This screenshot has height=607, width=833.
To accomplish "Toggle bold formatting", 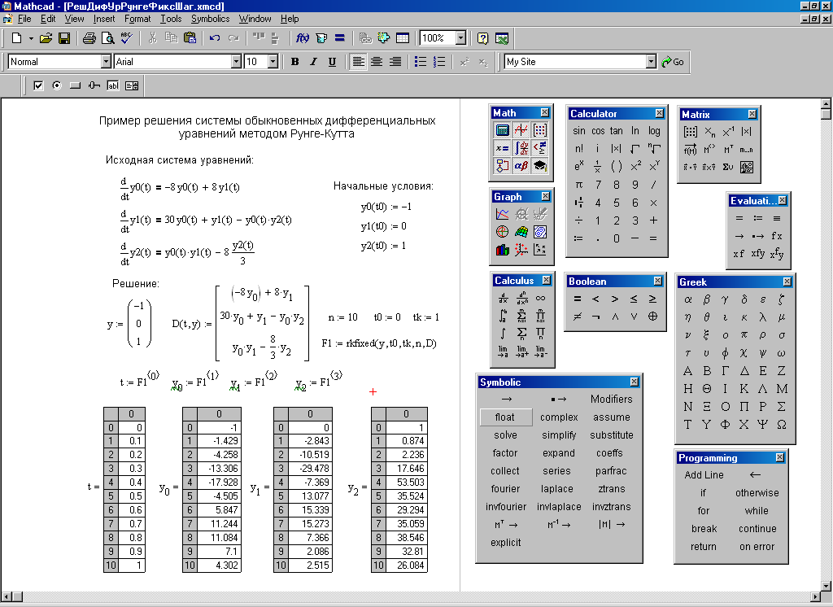I will tap(294, 62).
